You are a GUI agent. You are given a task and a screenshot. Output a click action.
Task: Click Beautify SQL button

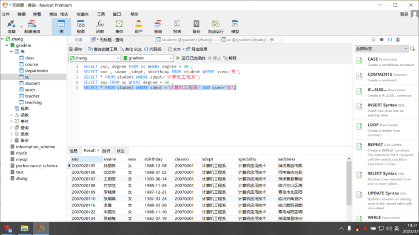(x=131, y=49)
